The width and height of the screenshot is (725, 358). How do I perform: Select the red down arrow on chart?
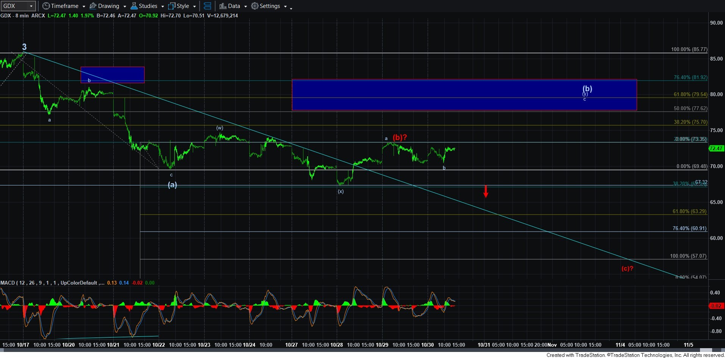pos(486,191)
